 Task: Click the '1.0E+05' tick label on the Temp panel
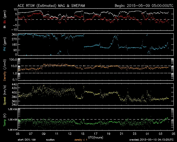(x=12, y=120)
